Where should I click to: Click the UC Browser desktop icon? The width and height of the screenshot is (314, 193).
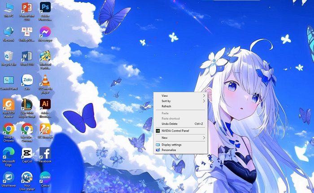coord(45,131)
